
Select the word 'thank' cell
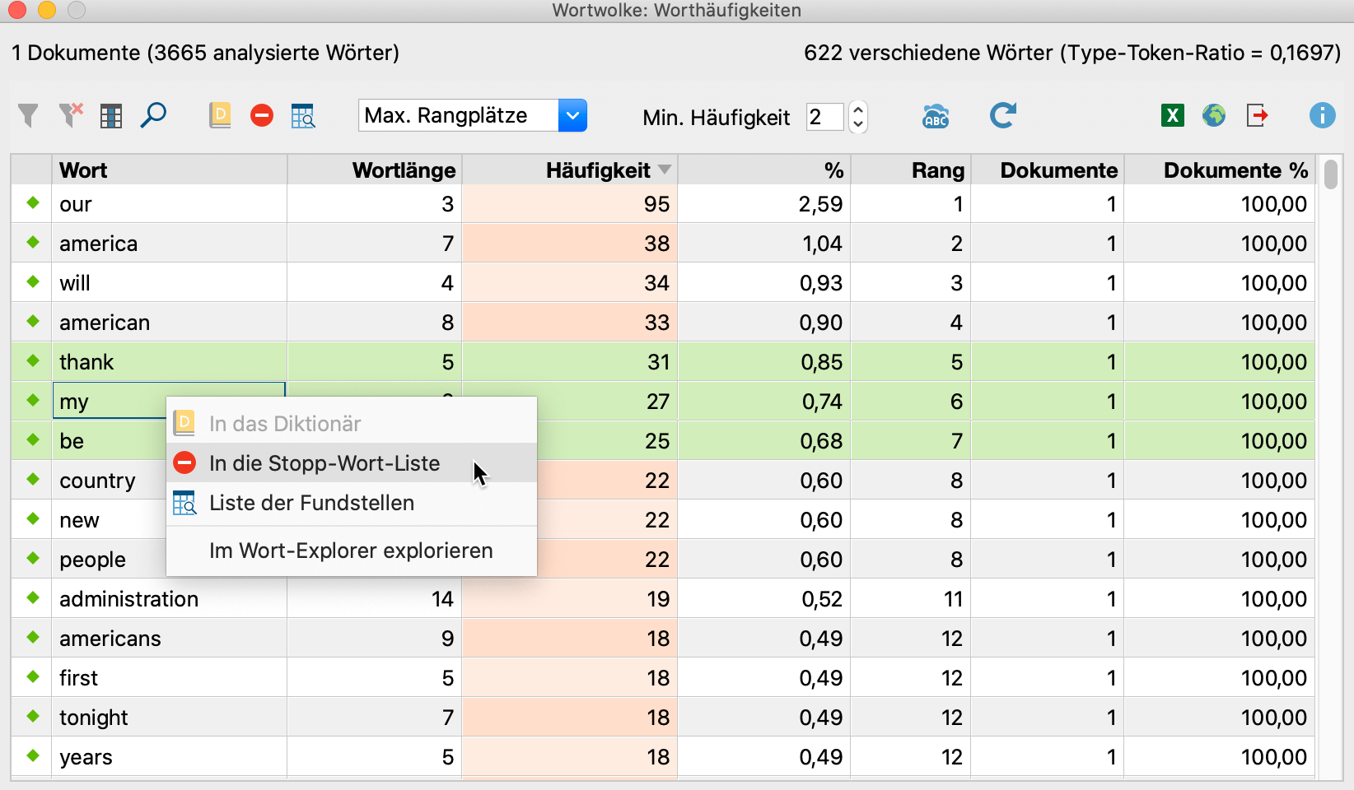tap(170, 362)
